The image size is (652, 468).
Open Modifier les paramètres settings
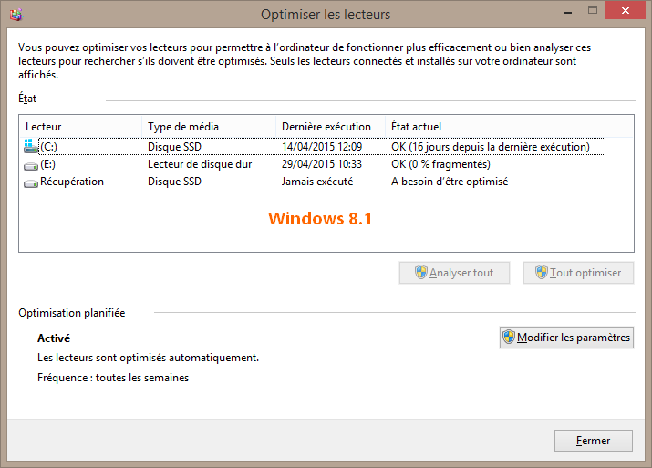point(566,338)
